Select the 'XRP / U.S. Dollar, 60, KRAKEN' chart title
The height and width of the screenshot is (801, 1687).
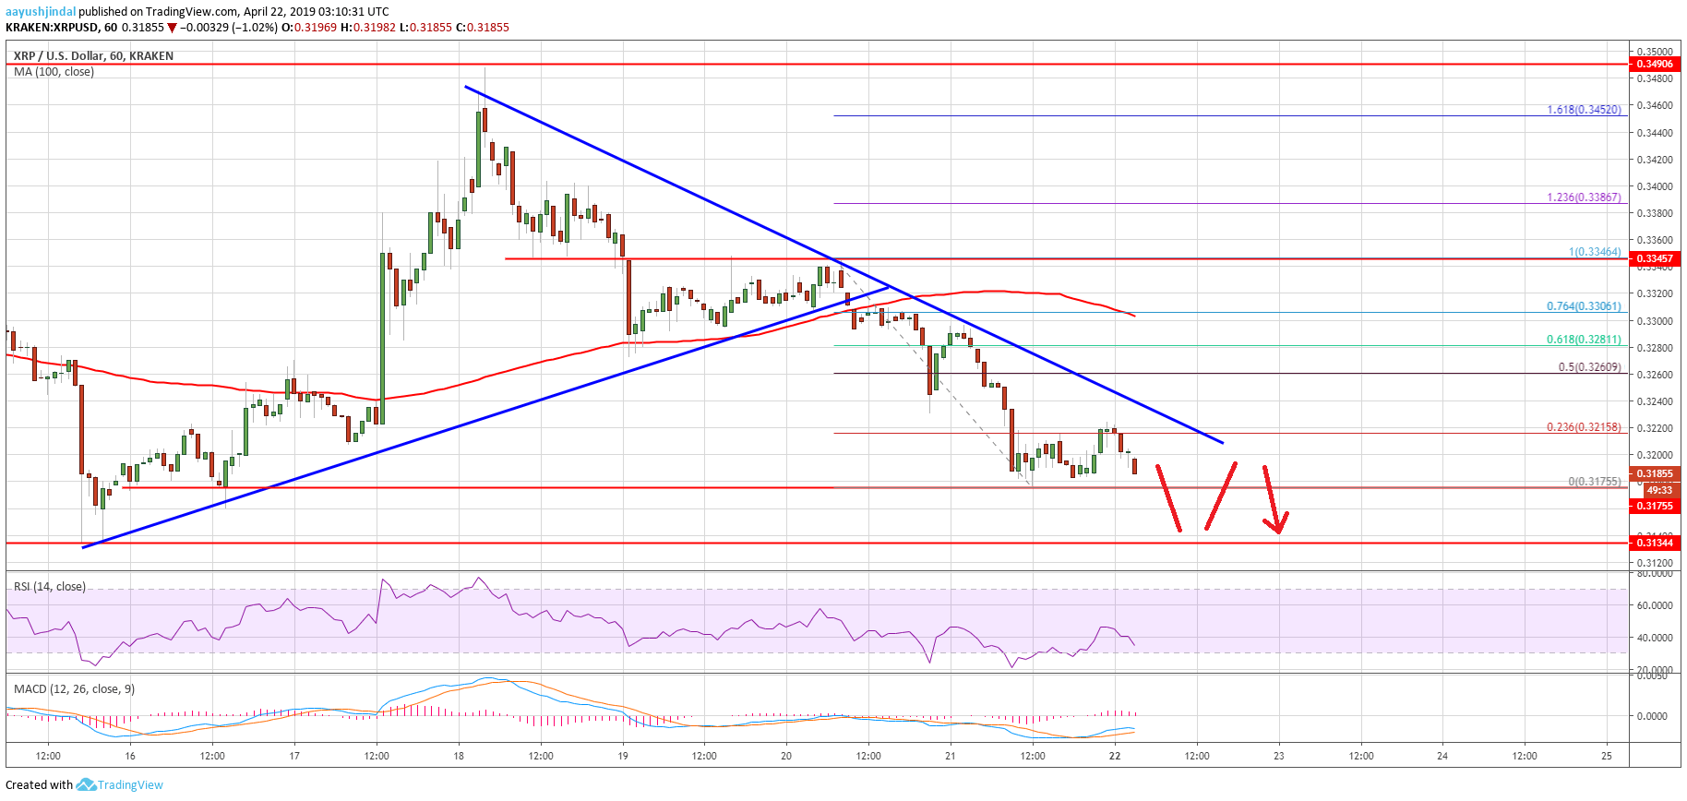93,55
